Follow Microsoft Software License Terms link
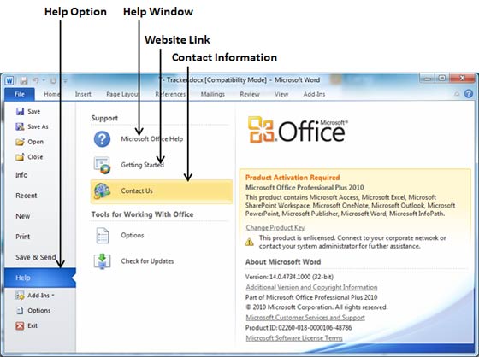Image resolution: width=479 pixels, height=357 pixels. (x=294, y=337)
